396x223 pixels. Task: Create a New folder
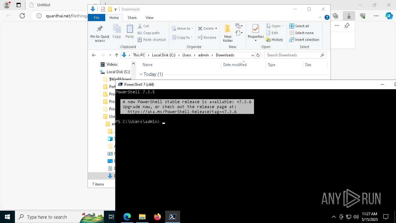[x=228, y=33]
